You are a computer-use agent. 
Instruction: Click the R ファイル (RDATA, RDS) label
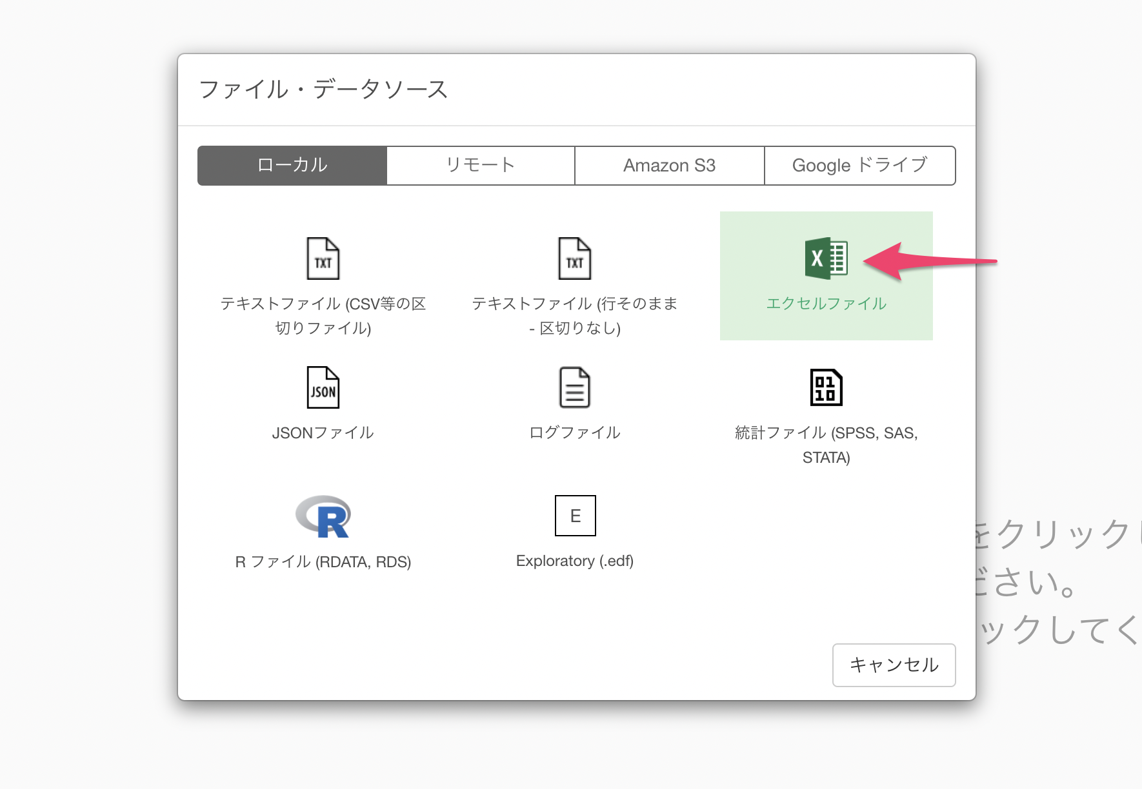323,561
